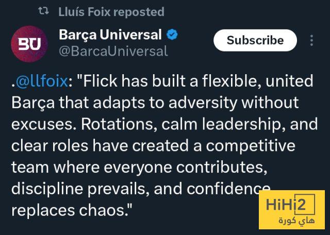Image resolution: width=330 pixels, height=235 pixels.
Task: Click the Barça Universal display name
Action: [110, 36]
